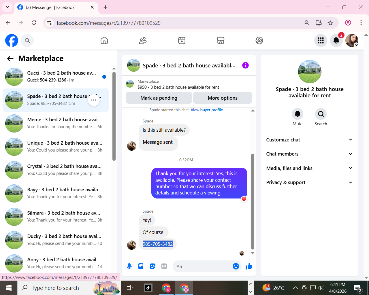Viewport: 369px width, 295px height.
Task: Open $950 listing title in Marketplace banner
Action: click(178, 87)
